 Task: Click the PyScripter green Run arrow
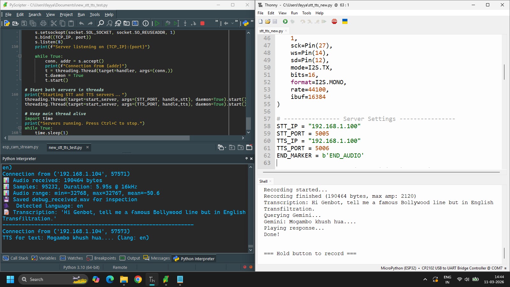(x=157, y=23)
